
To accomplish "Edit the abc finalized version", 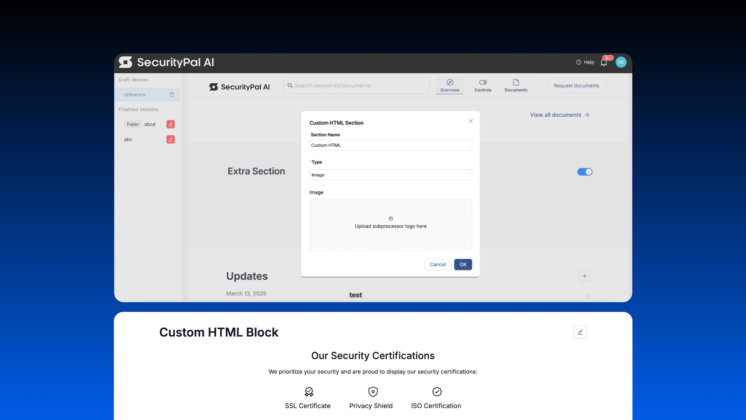I will 170,139.
